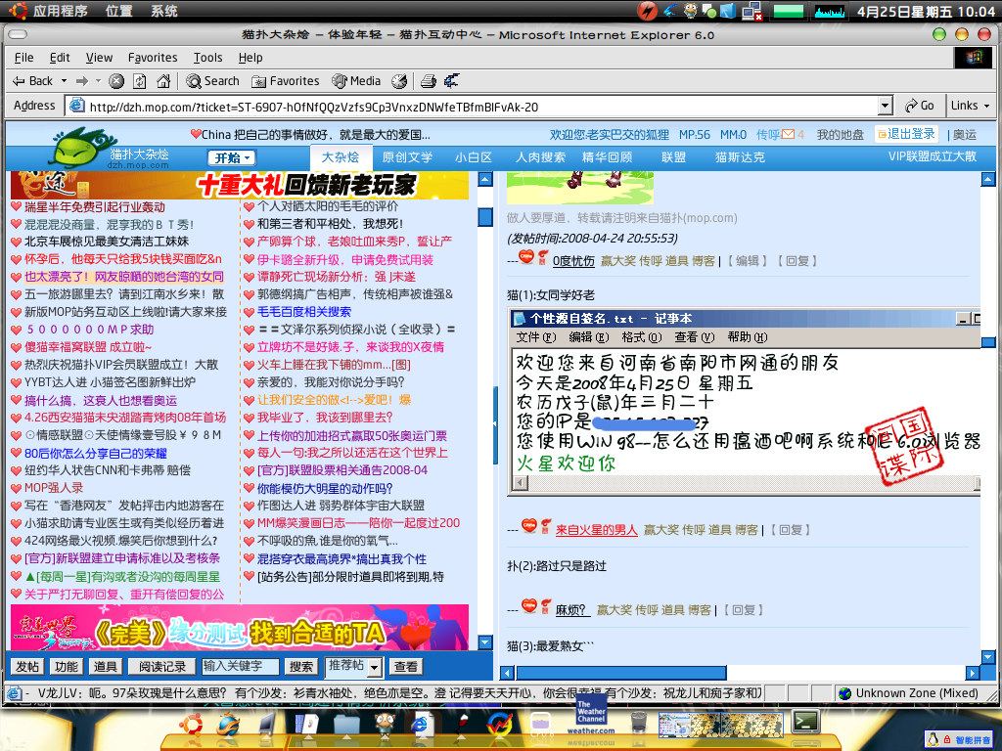The width and height of the screenshot is (1002, 751).
Task: Open The Weather Channel dock icon
Action: [591, 715]
